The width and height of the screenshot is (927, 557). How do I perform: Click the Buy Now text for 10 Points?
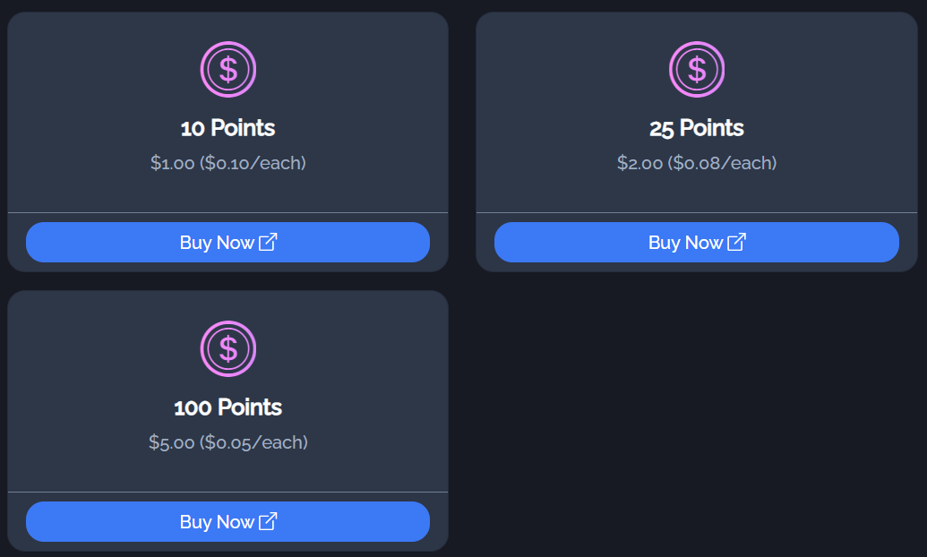pos(217,243)
